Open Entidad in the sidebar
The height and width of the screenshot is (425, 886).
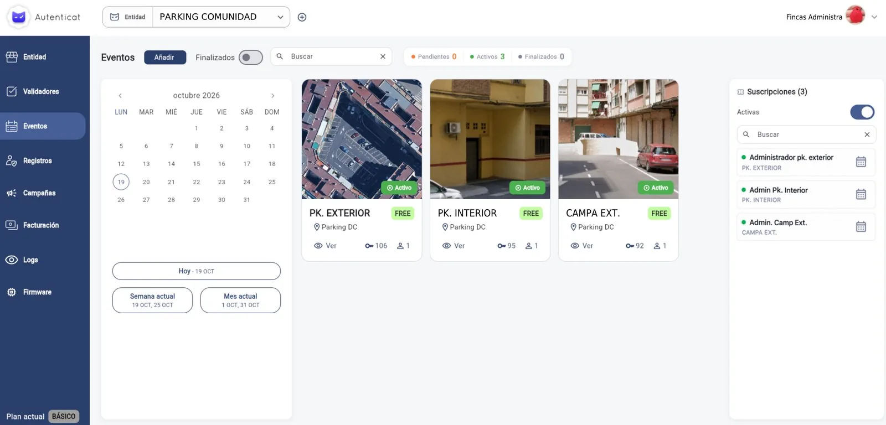tap(43, 57)
